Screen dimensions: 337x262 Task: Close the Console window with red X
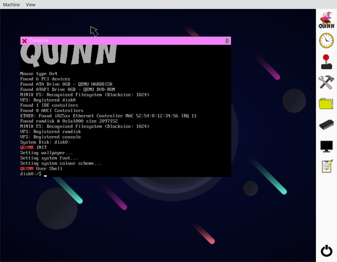[25, 41]
